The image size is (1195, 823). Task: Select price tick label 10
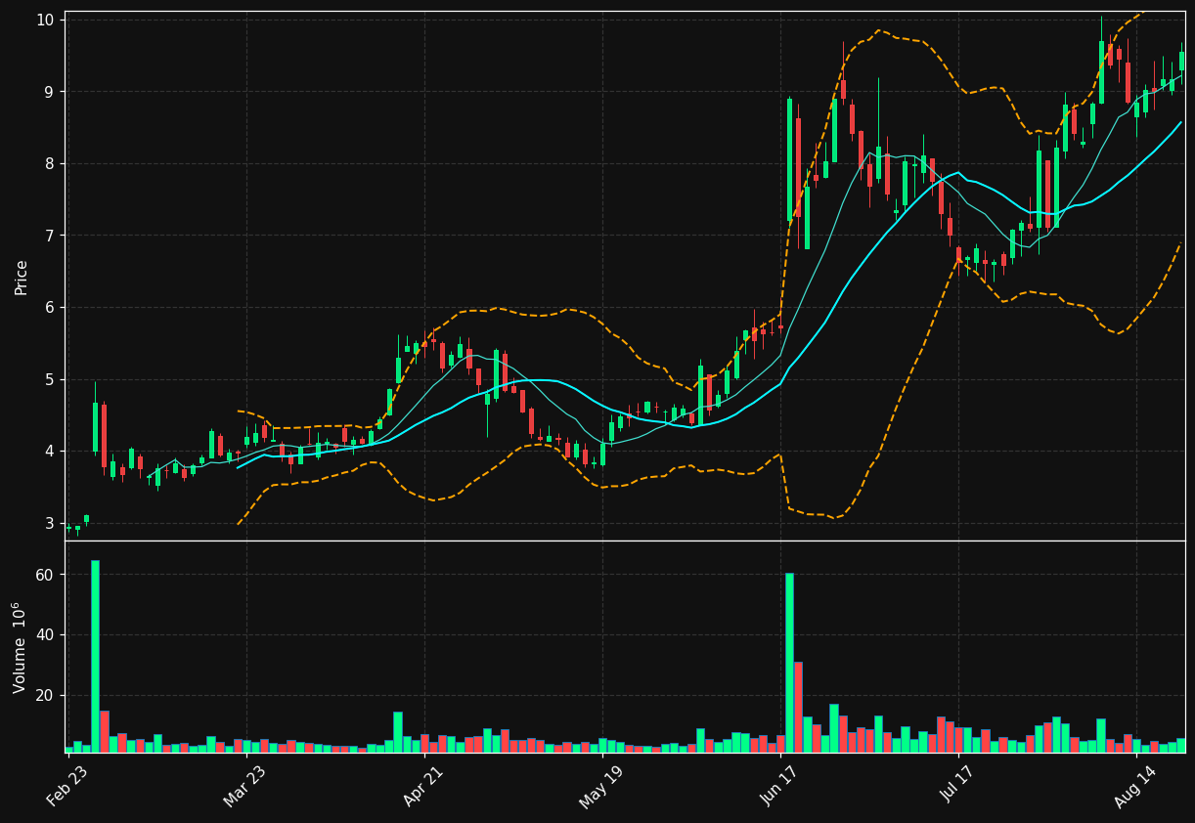click(x=47, y=20)
